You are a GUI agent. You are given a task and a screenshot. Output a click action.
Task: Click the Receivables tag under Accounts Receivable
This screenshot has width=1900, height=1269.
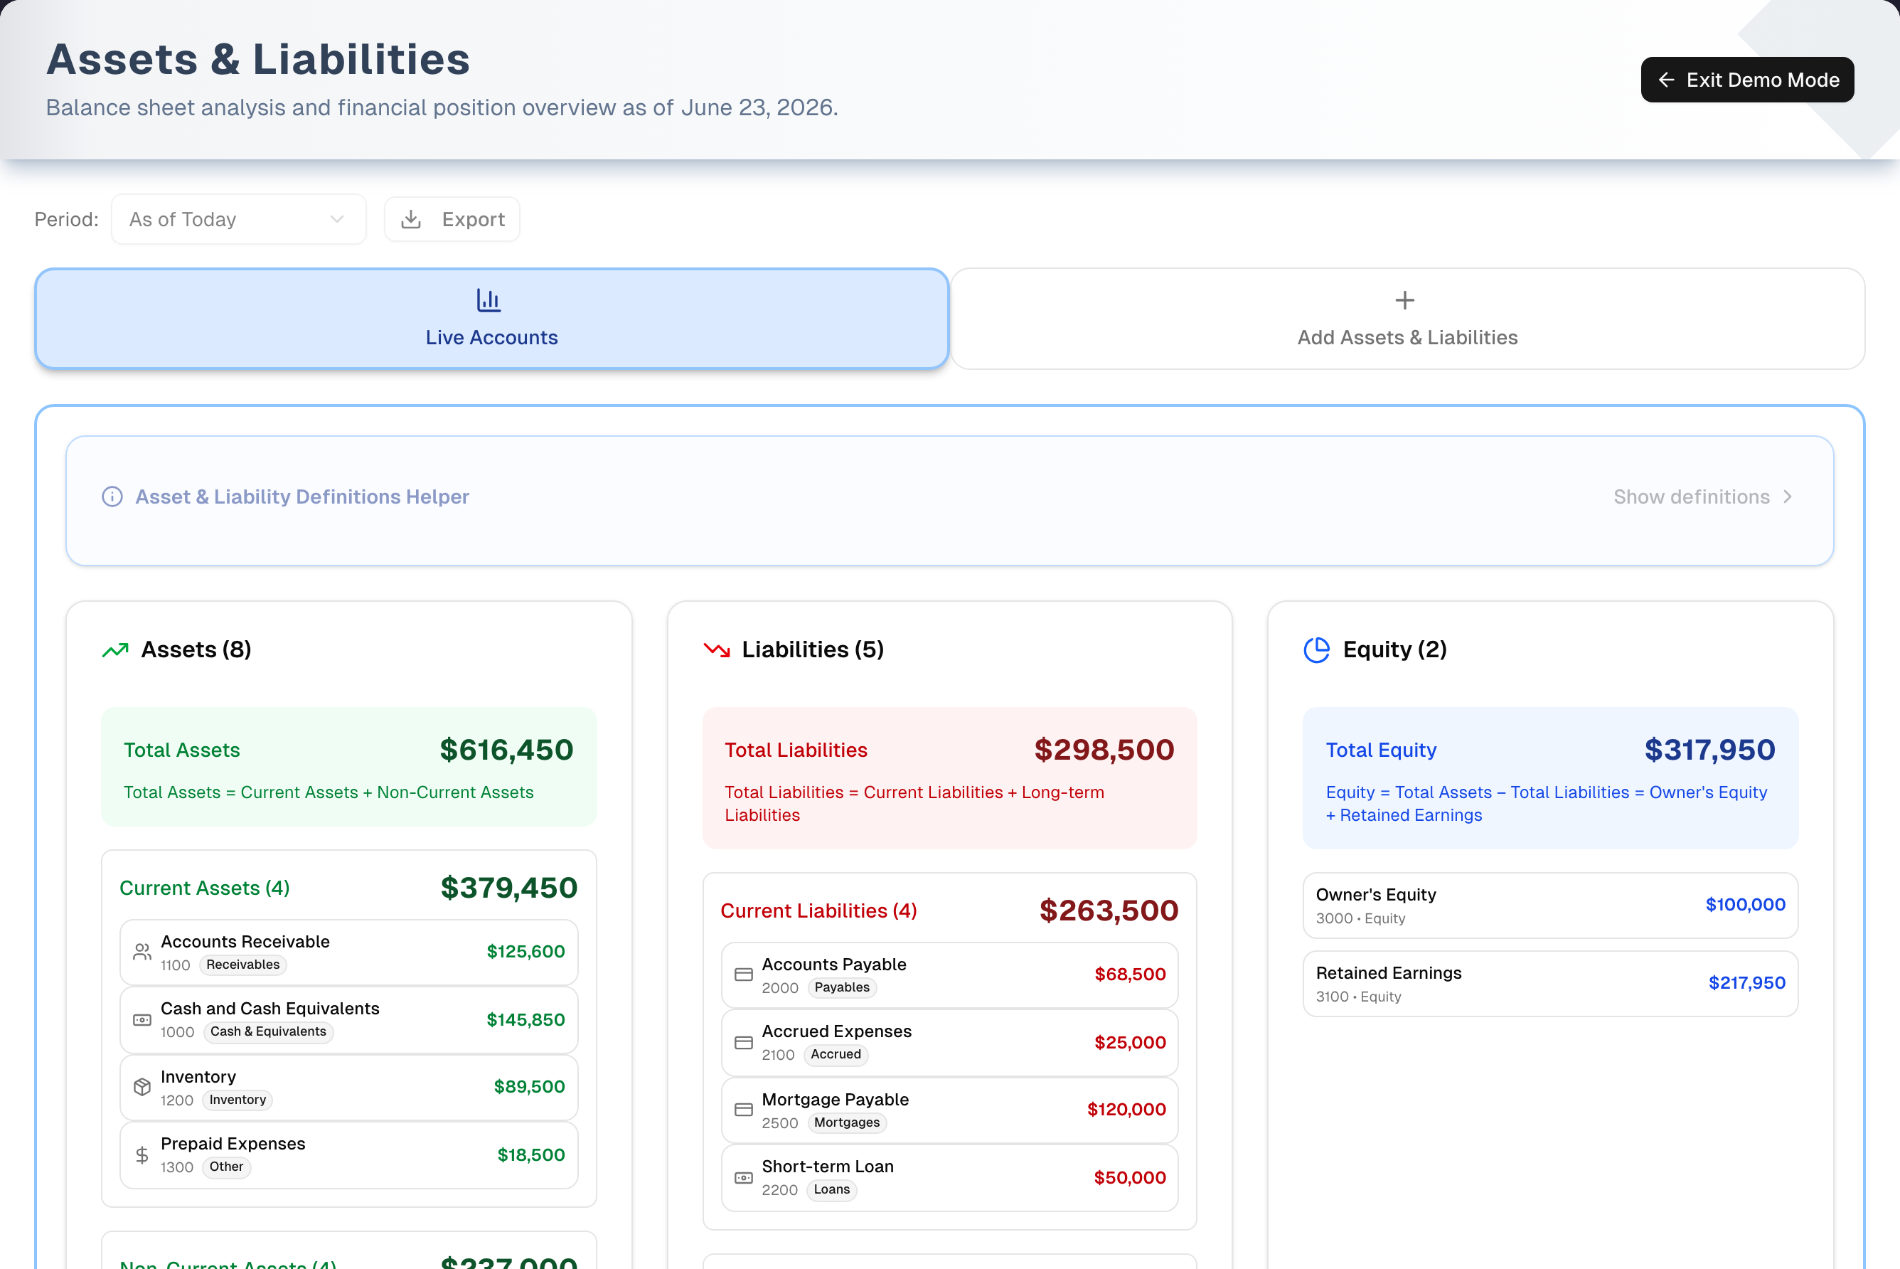[x=242, y=965]
